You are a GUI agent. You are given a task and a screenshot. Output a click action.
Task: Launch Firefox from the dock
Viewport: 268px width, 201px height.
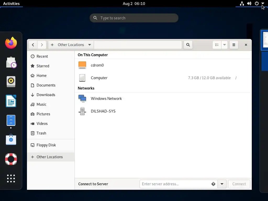(x=11, y=43)
